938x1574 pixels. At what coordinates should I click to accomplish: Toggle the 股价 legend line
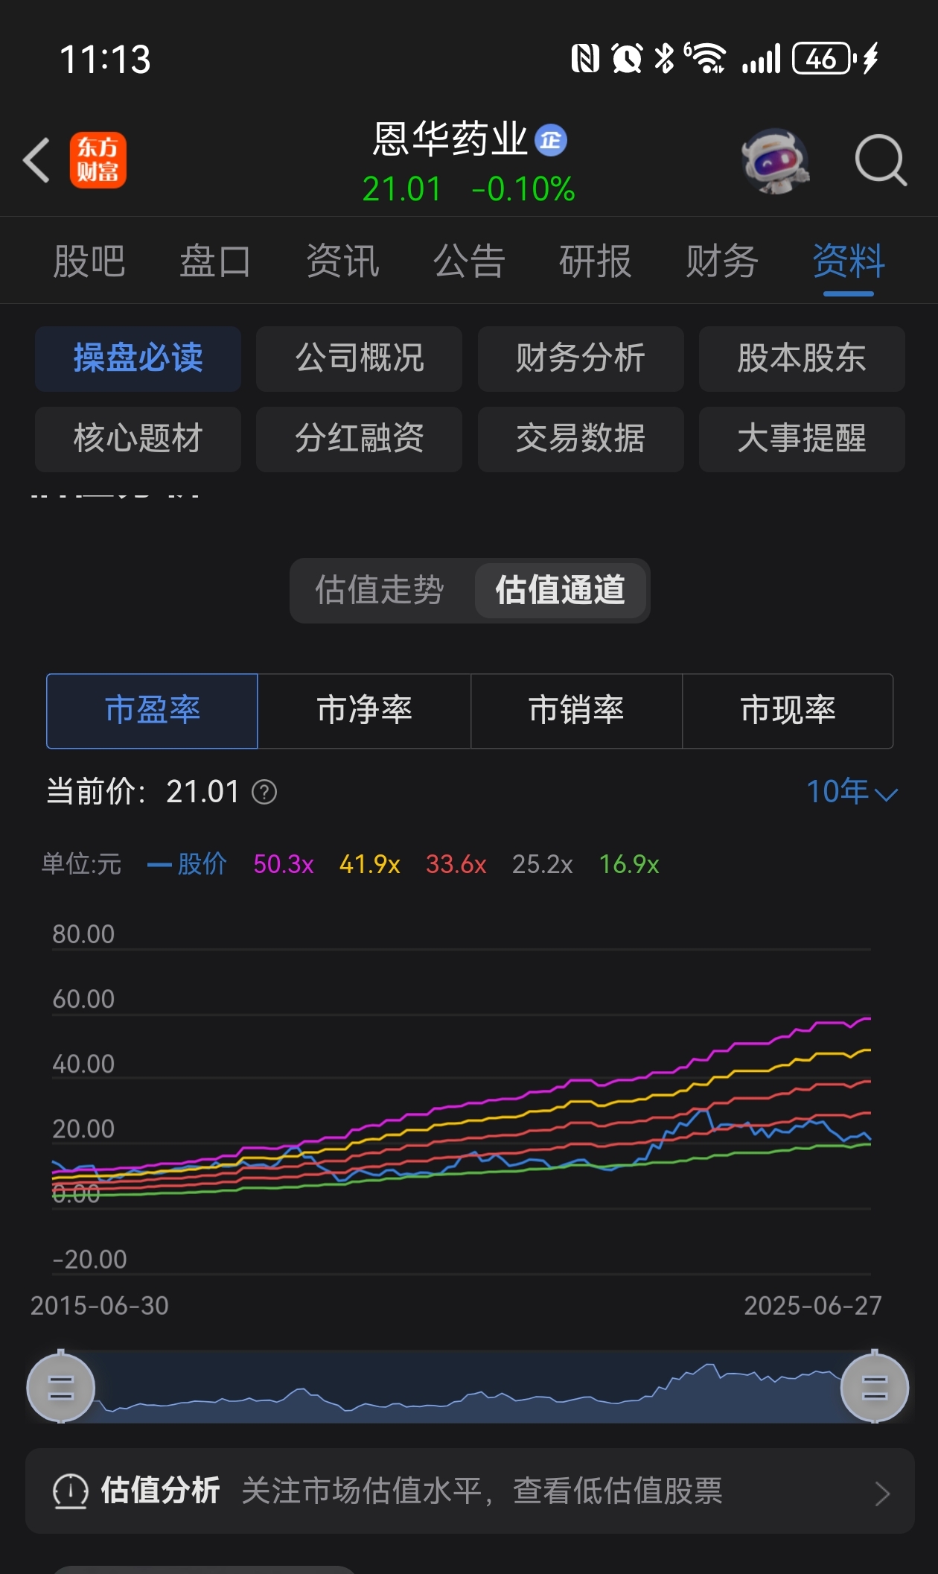(187, 864)
